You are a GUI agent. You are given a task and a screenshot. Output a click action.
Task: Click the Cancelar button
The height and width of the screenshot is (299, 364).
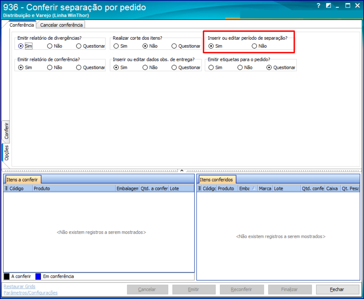pos(148,290)
